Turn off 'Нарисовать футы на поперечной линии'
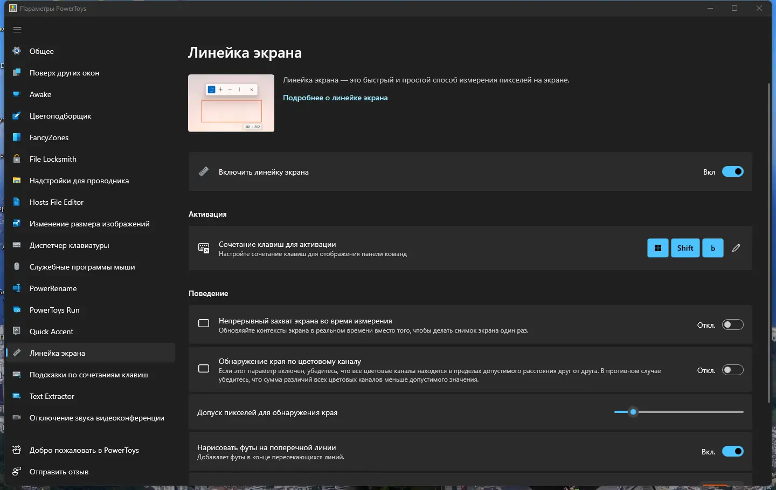The width and height of the screenshot is (776, 490). point(732,451)
